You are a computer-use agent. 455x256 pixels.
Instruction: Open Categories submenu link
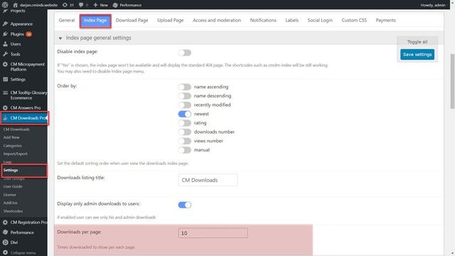click(x=13, y=146)
